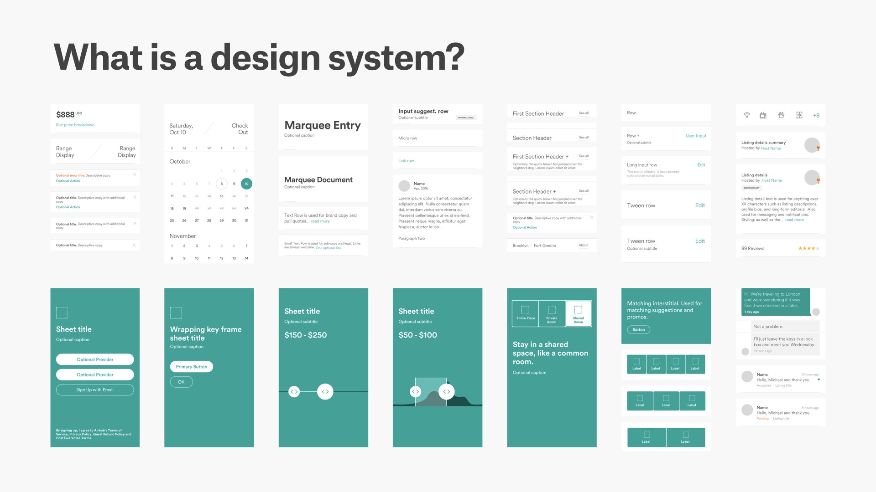Click See all beside Section Header +
Image resolution: width=876 pixels, height=492 pixels.
point(584,191)
